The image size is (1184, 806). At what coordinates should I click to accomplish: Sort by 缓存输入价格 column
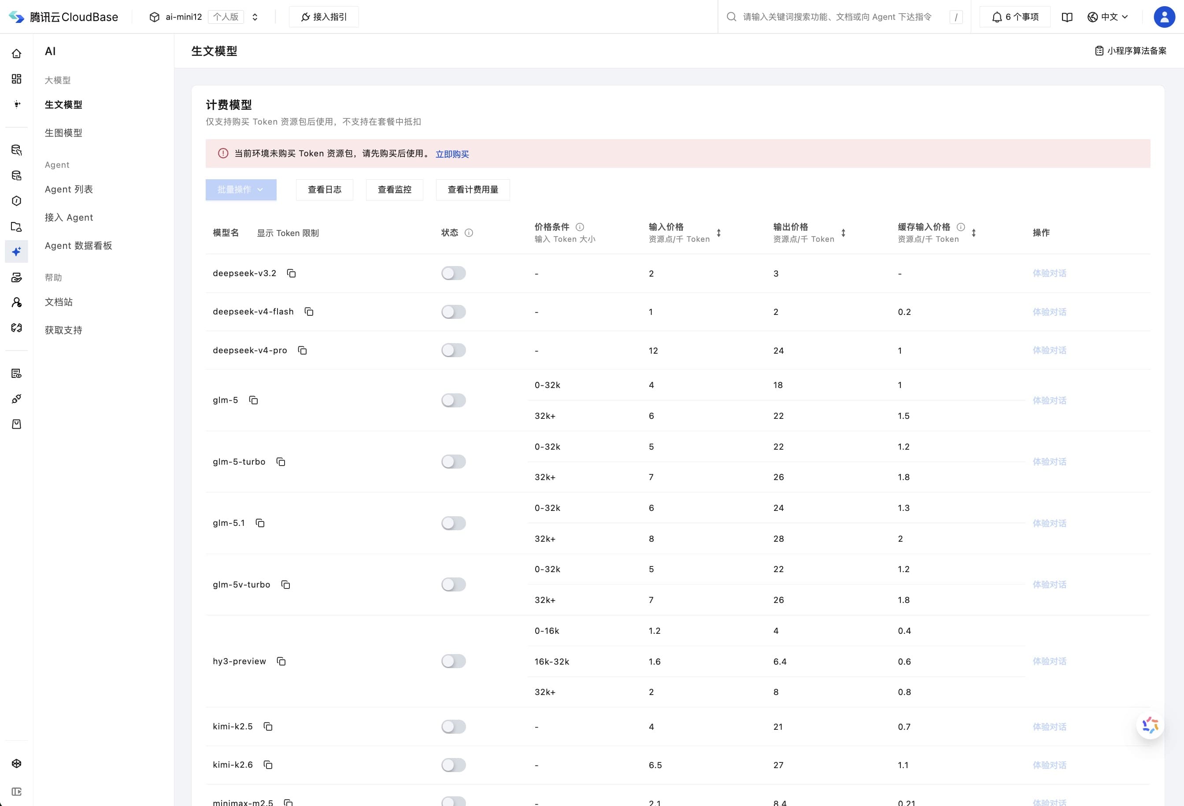[973, 233]
